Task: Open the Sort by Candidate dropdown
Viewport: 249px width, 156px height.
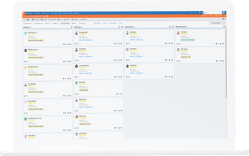Action: click(216, 23)
